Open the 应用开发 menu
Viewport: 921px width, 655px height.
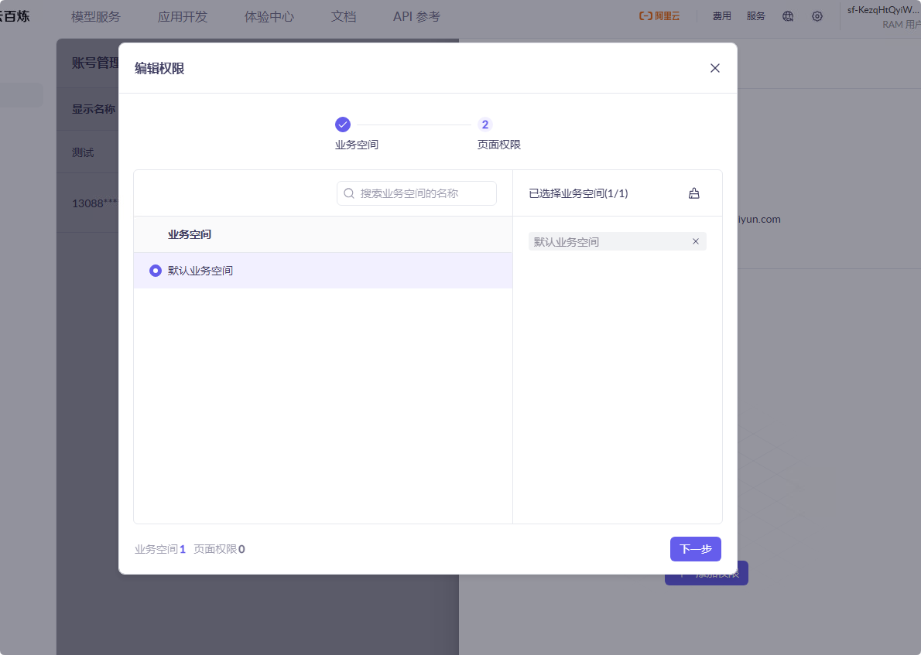coord(182,16)
